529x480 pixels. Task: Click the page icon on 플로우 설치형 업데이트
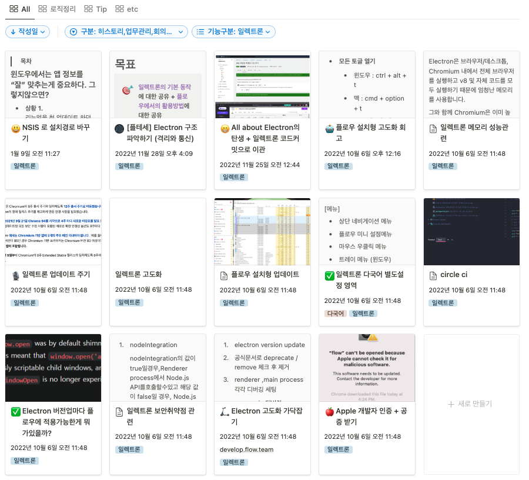224,275
